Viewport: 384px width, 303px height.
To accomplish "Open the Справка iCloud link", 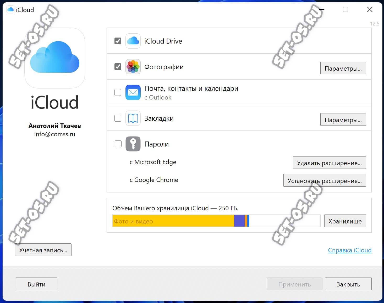I will [350, 250].
